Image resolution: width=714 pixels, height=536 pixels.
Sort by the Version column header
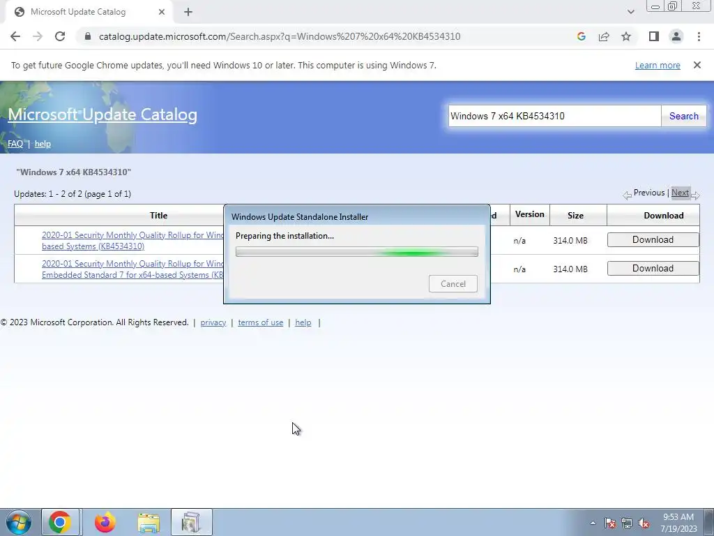[530, 214]
